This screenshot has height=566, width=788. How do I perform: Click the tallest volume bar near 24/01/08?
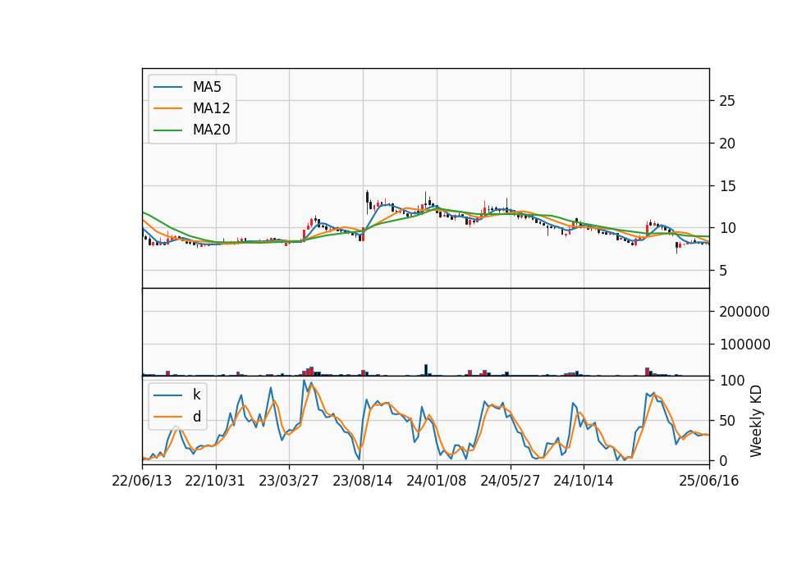[426, 370]
